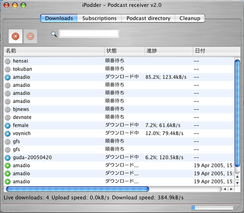Click the vertical scrollbar thumb
The image size is (244, 213).
(238, 113)
